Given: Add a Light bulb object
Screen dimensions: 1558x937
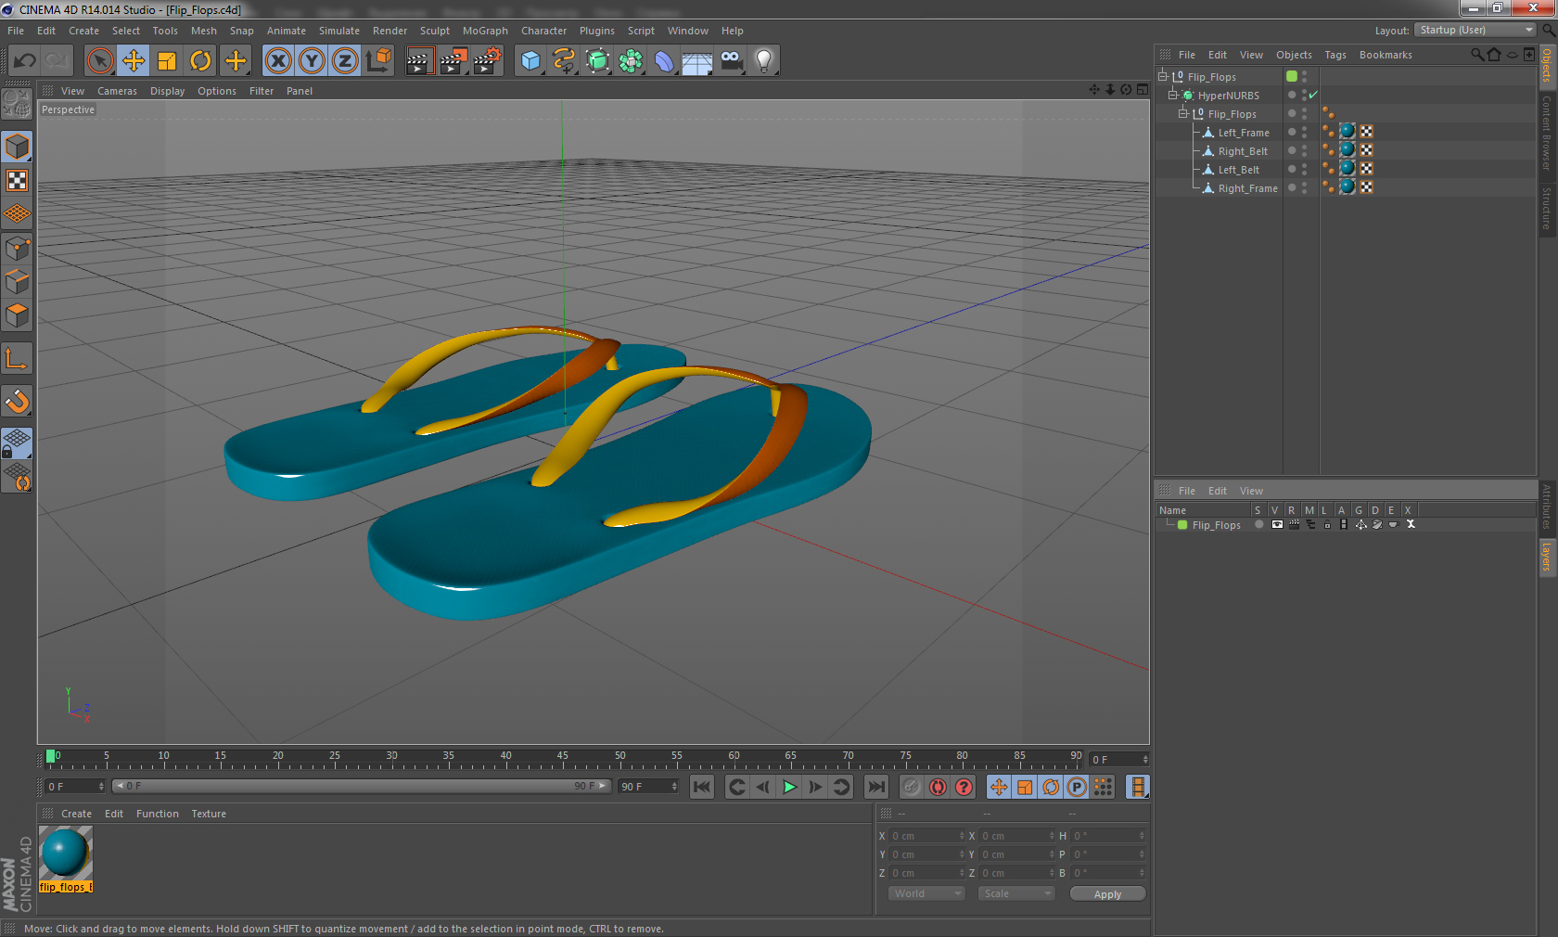Looking at the screenshot, I should pyautogui.click(x=764, y=61).
